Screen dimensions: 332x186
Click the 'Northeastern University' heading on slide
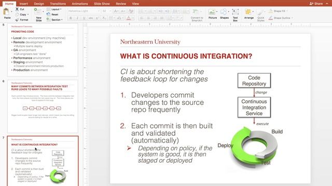point(150,42)
